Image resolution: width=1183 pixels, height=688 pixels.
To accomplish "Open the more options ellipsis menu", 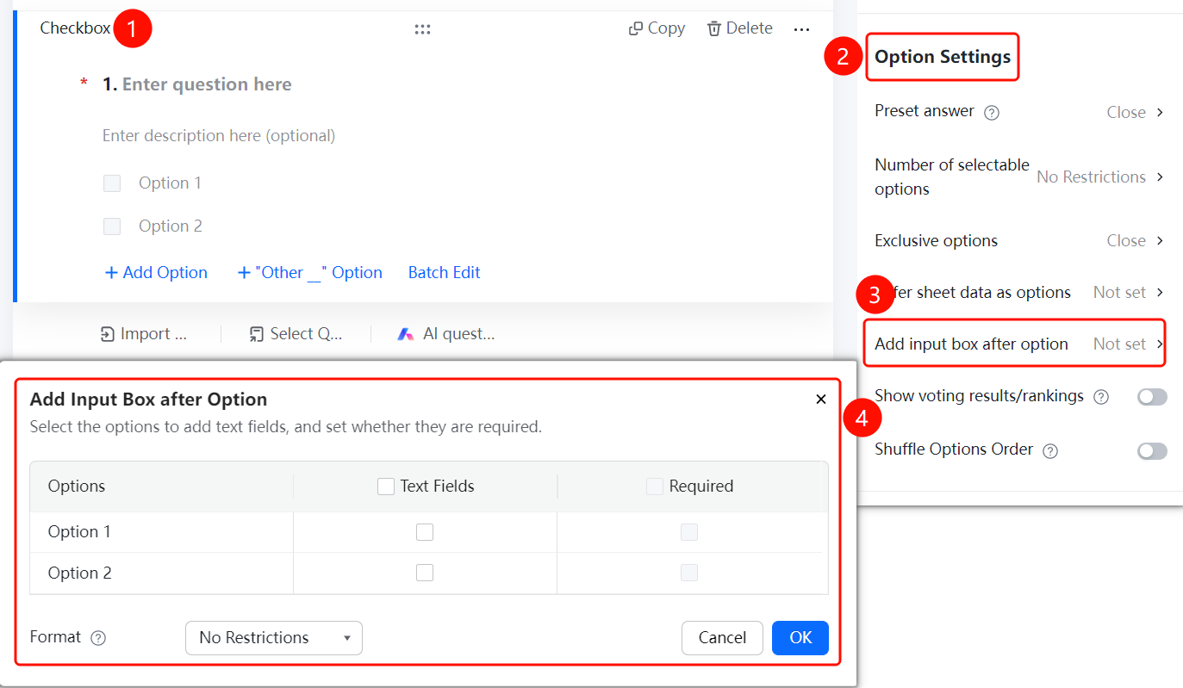I will 802,29.
